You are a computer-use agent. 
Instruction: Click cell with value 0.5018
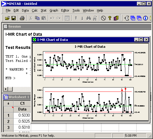coord(22,127)
